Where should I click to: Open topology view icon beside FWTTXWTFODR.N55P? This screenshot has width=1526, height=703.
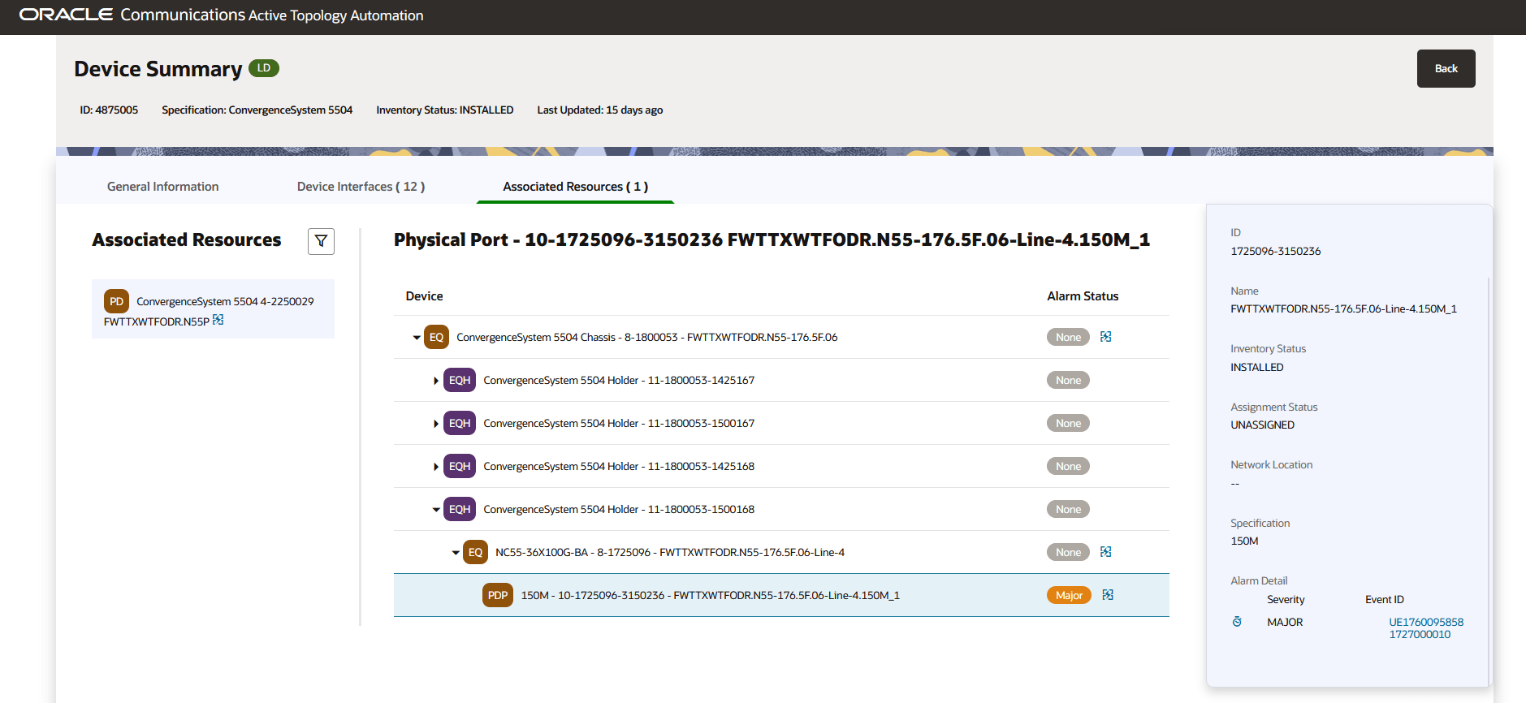(x=218, y=320)
